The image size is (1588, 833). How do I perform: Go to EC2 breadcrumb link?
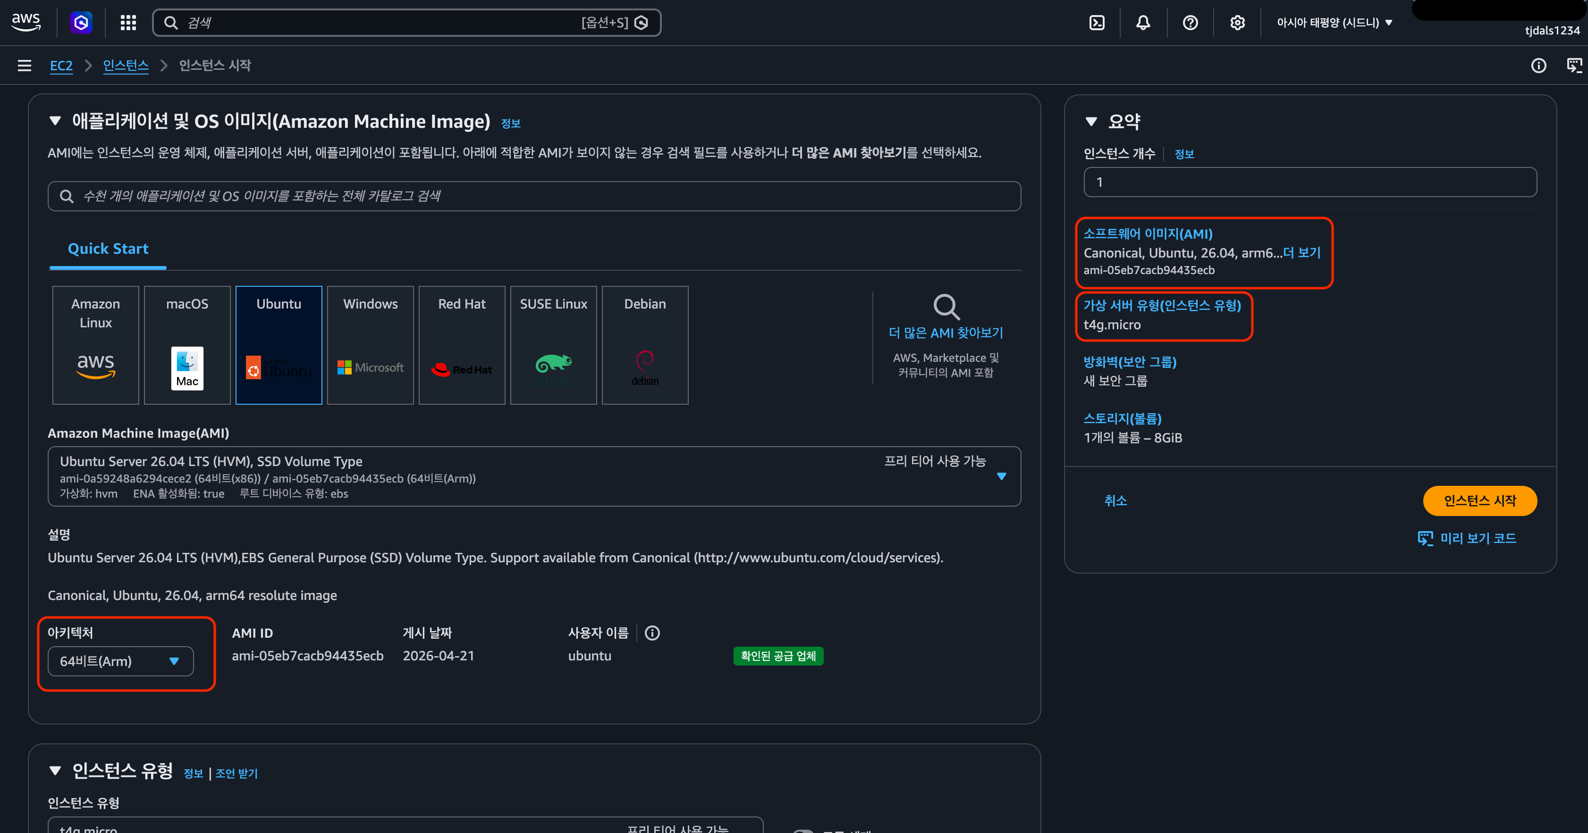pyautogui.click(x=61, y=65)
